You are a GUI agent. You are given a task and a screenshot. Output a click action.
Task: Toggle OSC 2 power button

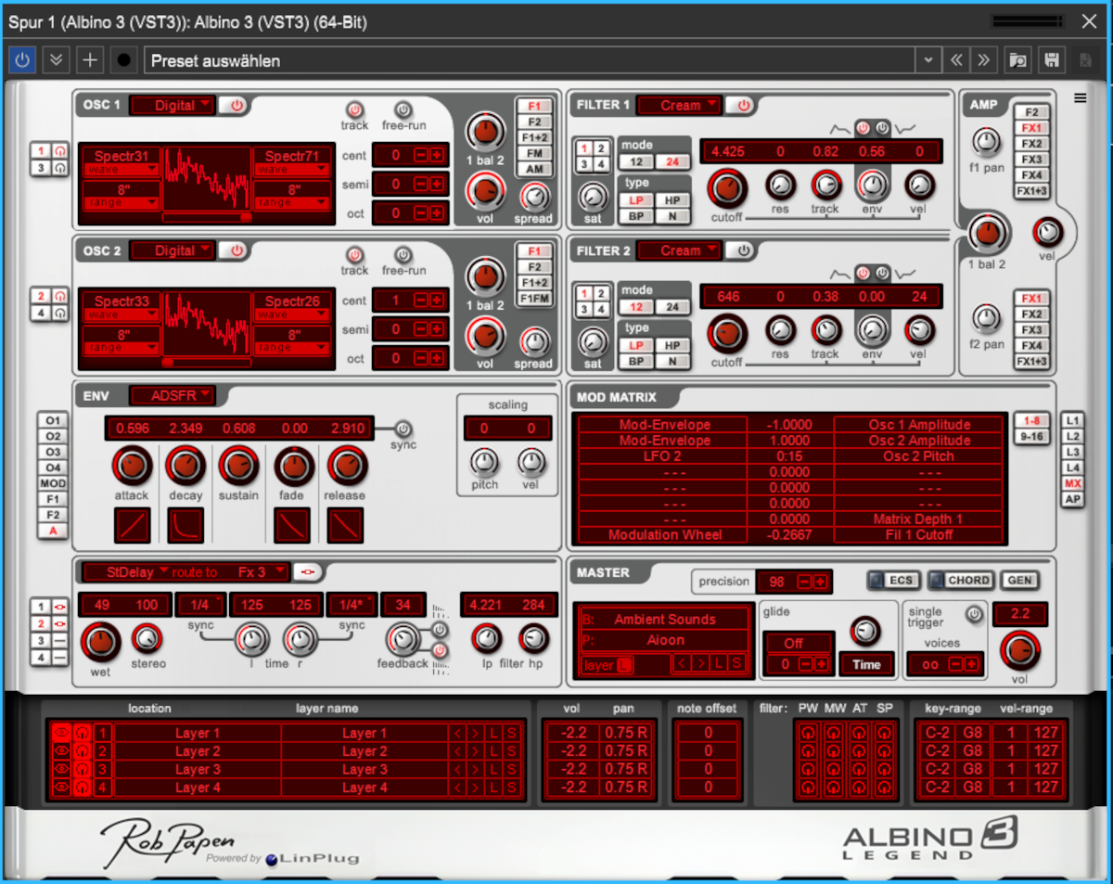[236, 250]
